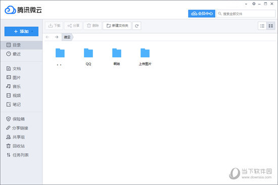Image resolution: width=278 pixels, height=185 pixels.
Task: Open title bar dropdown arrow menu
Action: 246,4
